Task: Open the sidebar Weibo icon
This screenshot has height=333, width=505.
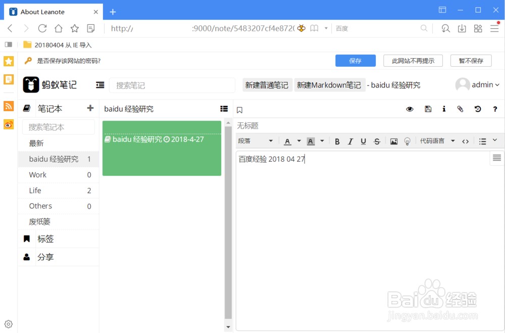Action: tap(9, 124)
